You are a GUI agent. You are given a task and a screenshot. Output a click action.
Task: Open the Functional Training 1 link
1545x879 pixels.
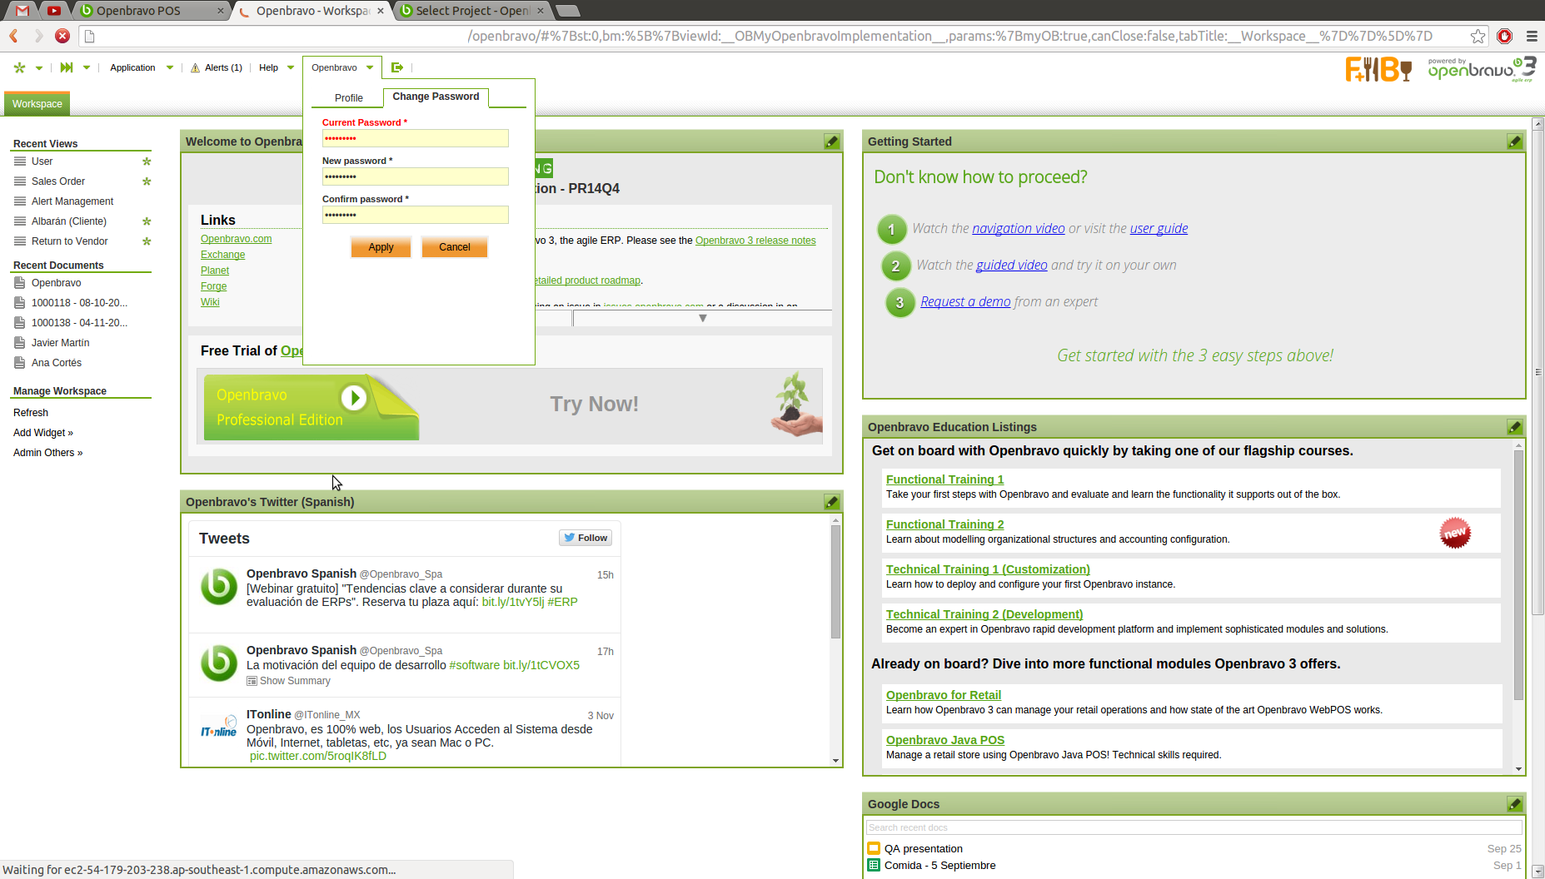pos(945,479)
